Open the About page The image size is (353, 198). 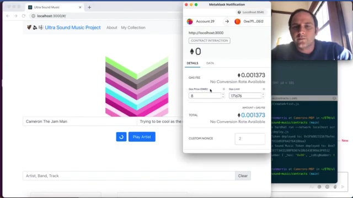point(112,28)
